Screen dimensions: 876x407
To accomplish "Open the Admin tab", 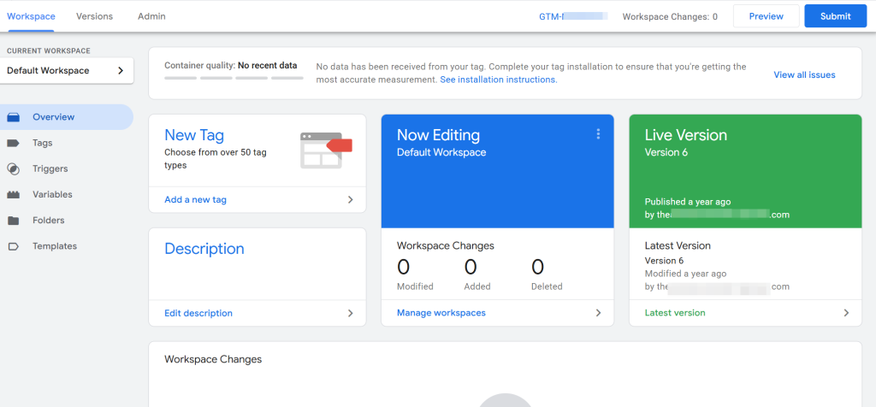I will 151,16.
